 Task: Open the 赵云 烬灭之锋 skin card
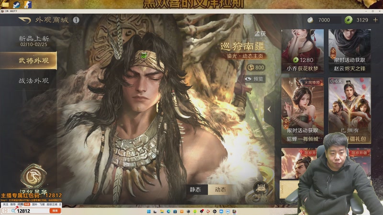(x=349, y=51)
